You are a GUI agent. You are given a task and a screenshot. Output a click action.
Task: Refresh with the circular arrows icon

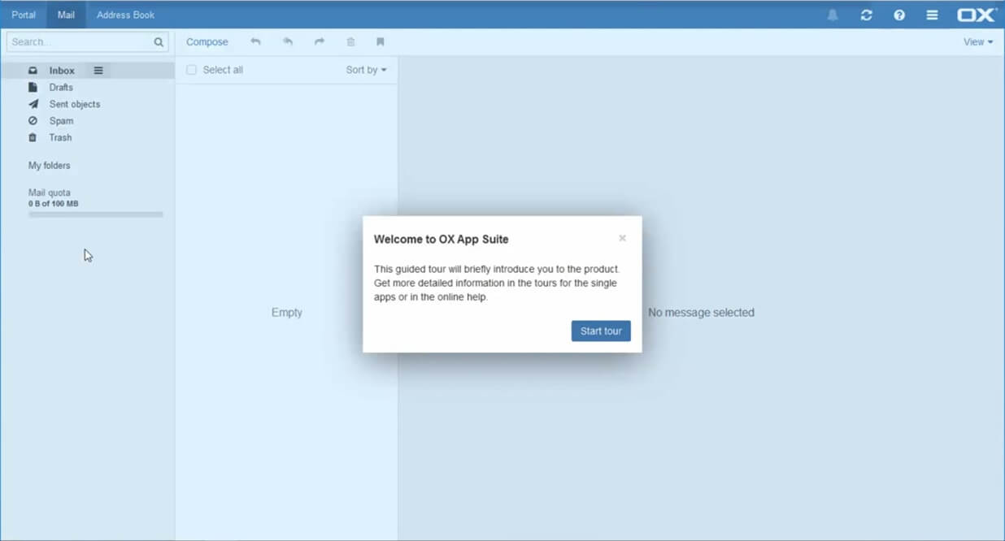click(x=866, y=15)
